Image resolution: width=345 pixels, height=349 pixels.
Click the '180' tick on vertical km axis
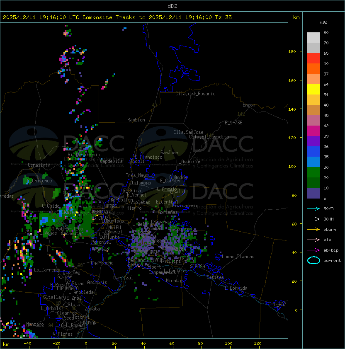[x=292, y=52]
